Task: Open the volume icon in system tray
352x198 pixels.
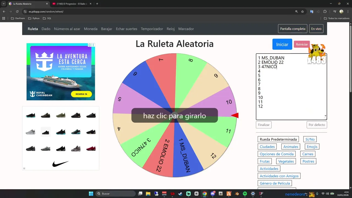Action: pos(328,194)
